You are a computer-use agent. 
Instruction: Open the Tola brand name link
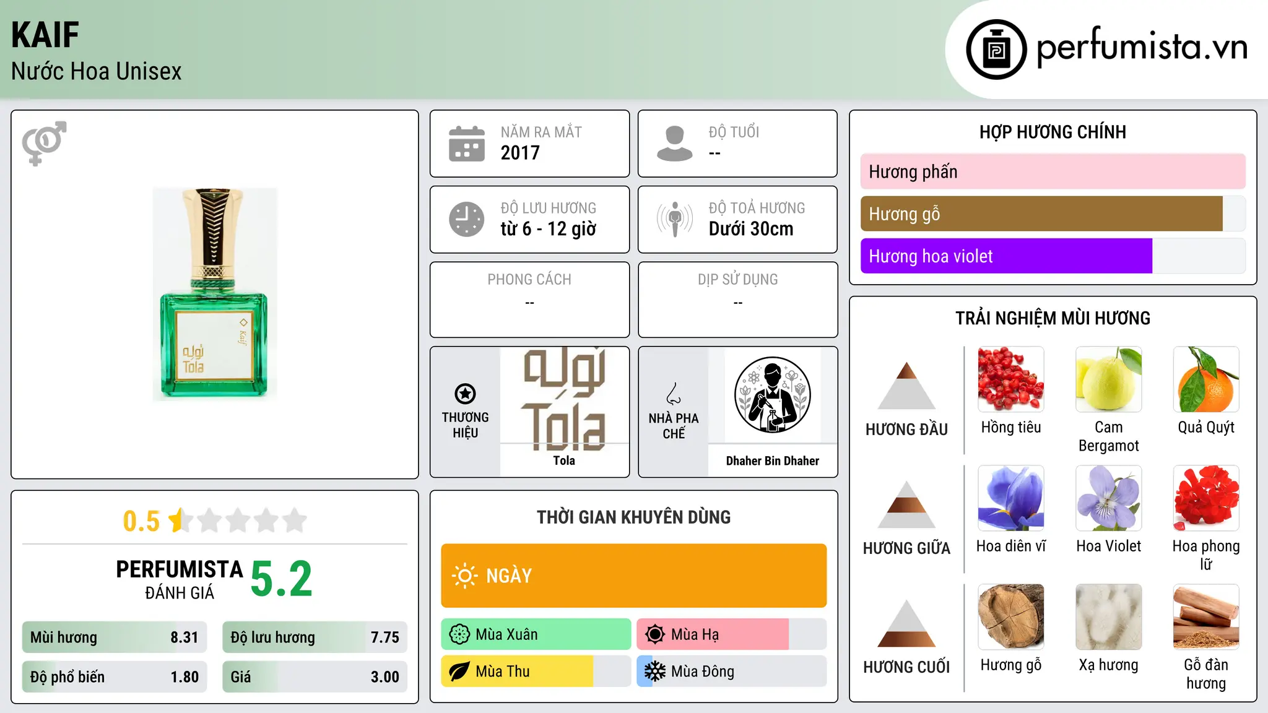click(564, 460)
